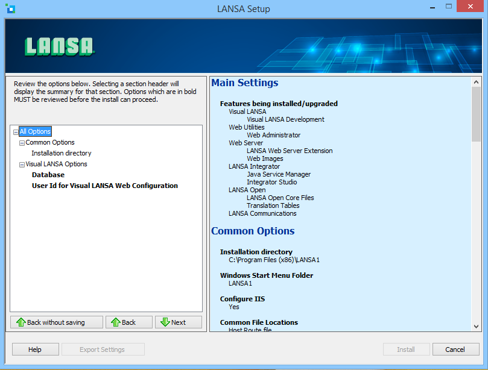Click the green arrow on Back without saving
This screenshot has height=370, width=488.
tap(21, 322)
